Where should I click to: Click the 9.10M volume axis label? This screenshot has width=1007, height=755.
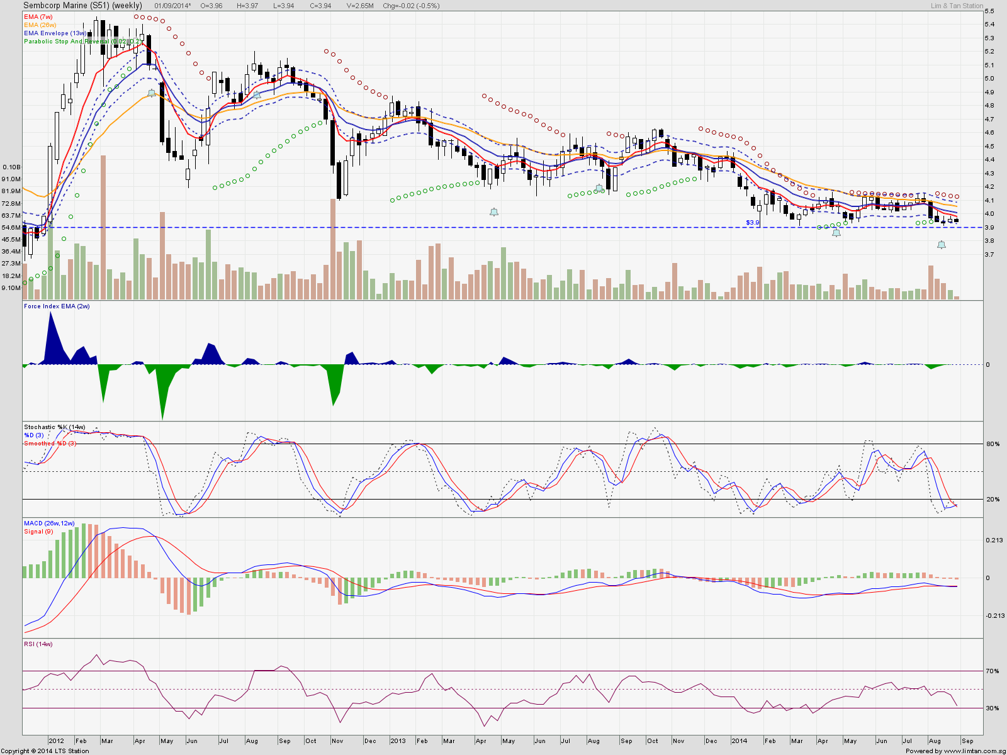(11, 288)
